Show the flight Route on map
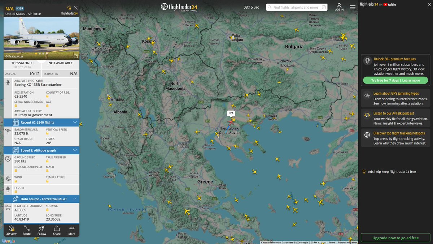Image resolution: width=433 pixels, height=244 pixels. tap(27, 230)
